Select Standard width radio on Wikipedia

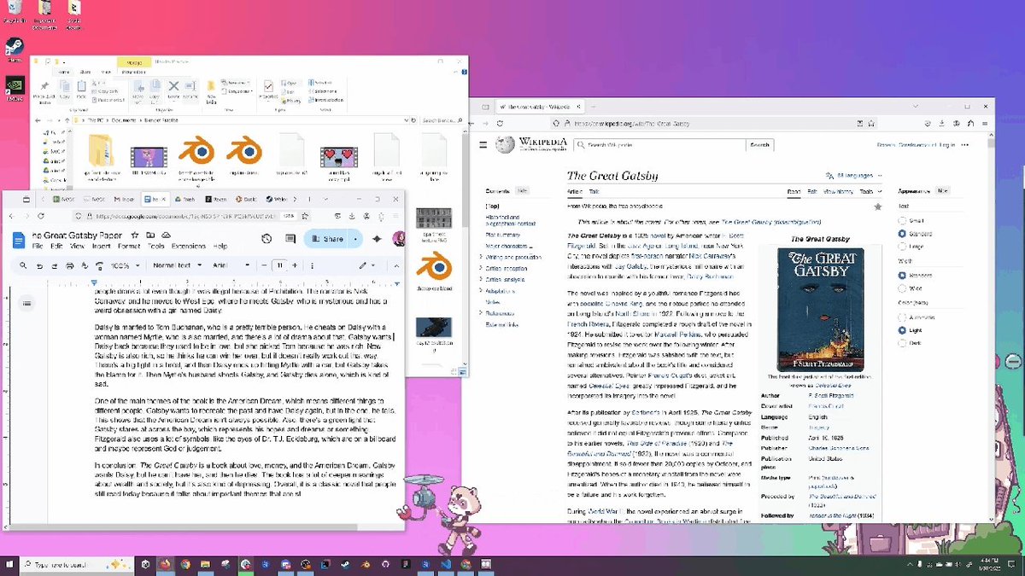coord(902,276)
